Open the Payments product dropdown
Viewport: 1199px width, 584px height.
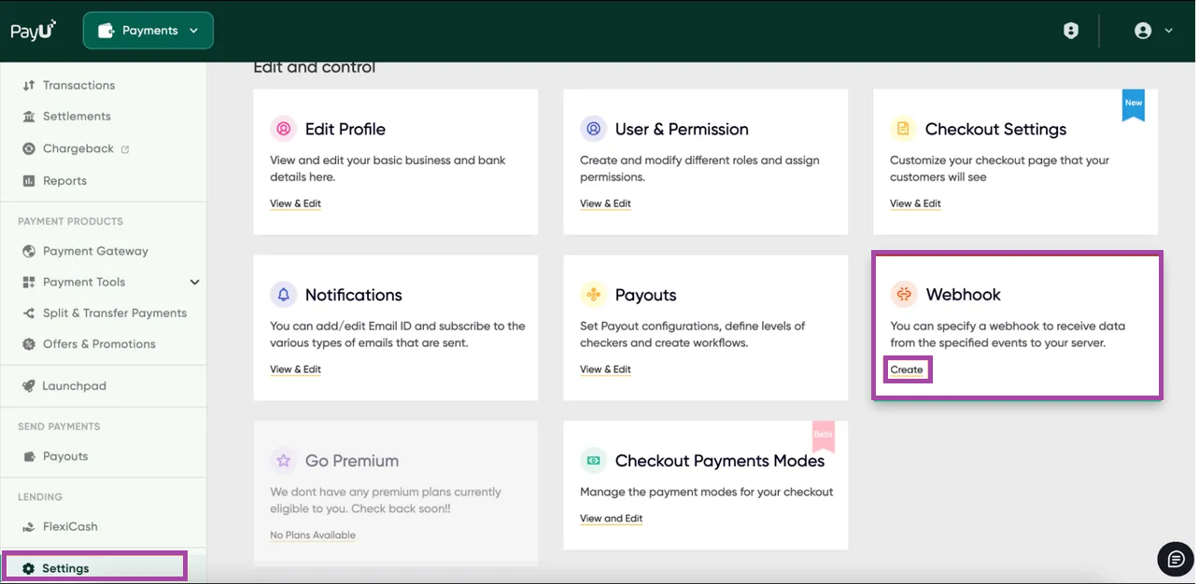148,31
